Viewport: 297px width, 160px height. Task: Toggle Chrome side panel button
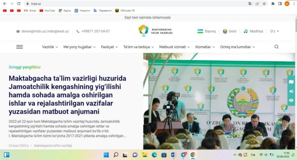[x=280, y=4]
